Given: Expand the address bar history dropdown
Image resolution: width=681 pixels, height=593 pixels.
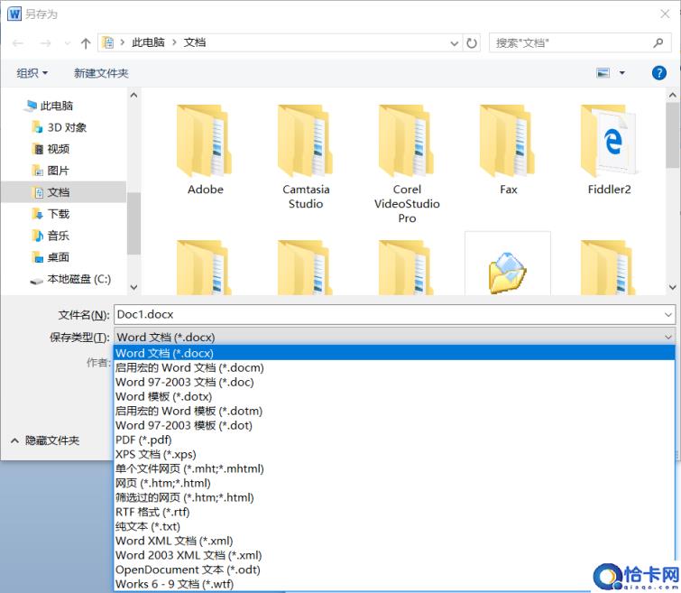Looking at the screenshot, I should 455,43.
